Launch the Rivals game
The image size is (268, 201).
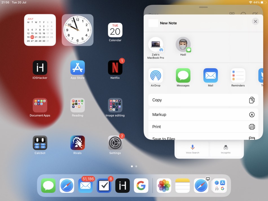pyautogui.click(x=77, y=143)
